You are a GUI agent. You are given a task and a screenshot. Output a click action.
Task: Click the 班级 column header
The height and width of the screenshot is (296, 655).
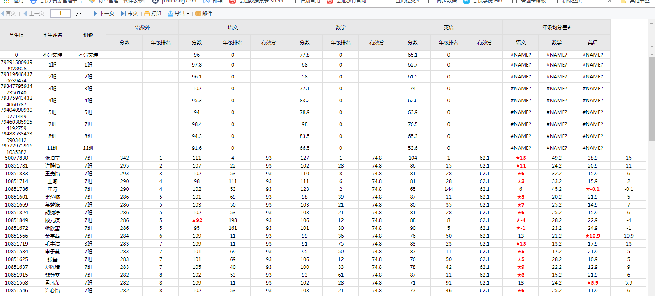(x=88, y=35)
